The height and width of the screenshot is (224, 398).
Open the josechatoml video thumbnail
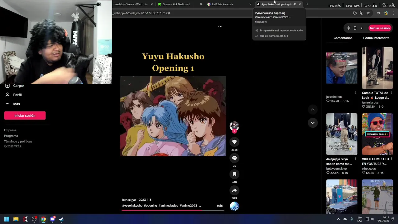(x=342, y=68)
